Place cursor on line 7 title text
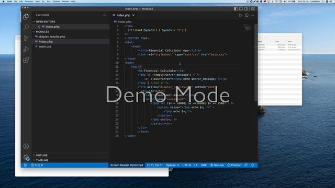This screenshot has height=188, width=335. coord(169,51)
